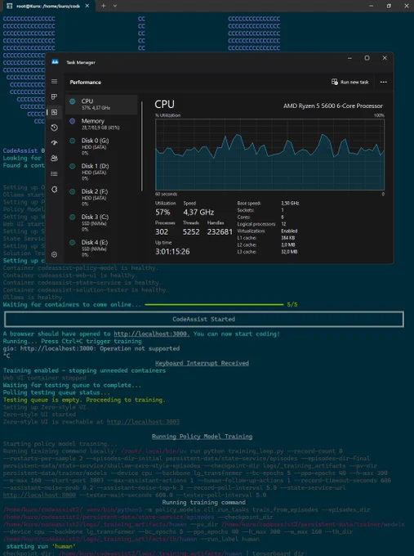Click the 232681 handles value
The height and width of the screenshot is (556, 414).
coord(220,232)
